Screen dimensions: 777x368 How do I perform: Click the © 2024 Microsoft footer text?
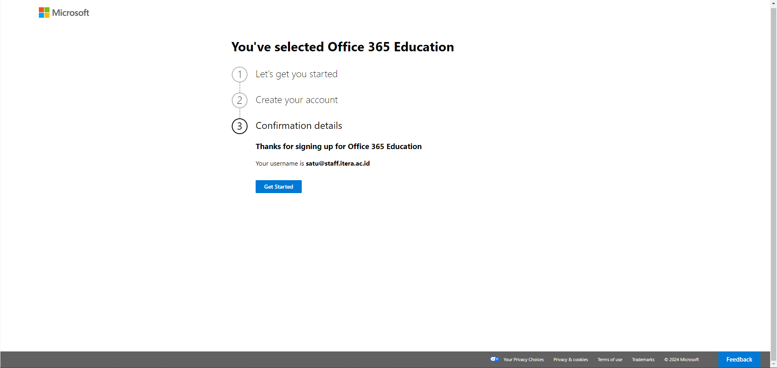[x=681, y=360]
